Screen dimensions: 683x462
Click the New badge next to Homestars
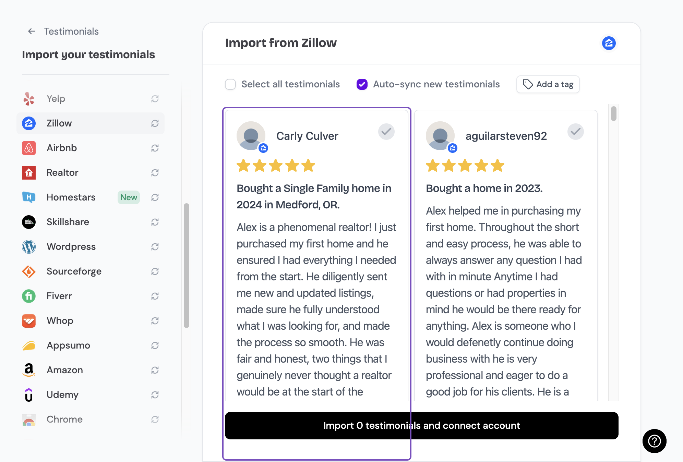click(129, 197)
